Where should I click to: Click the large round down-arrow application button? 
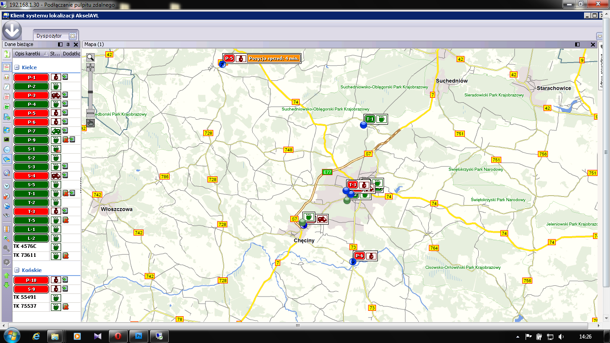[x=12, y=30]
